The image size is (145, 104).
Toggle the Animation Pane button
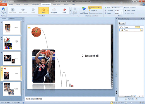point(95,8)
